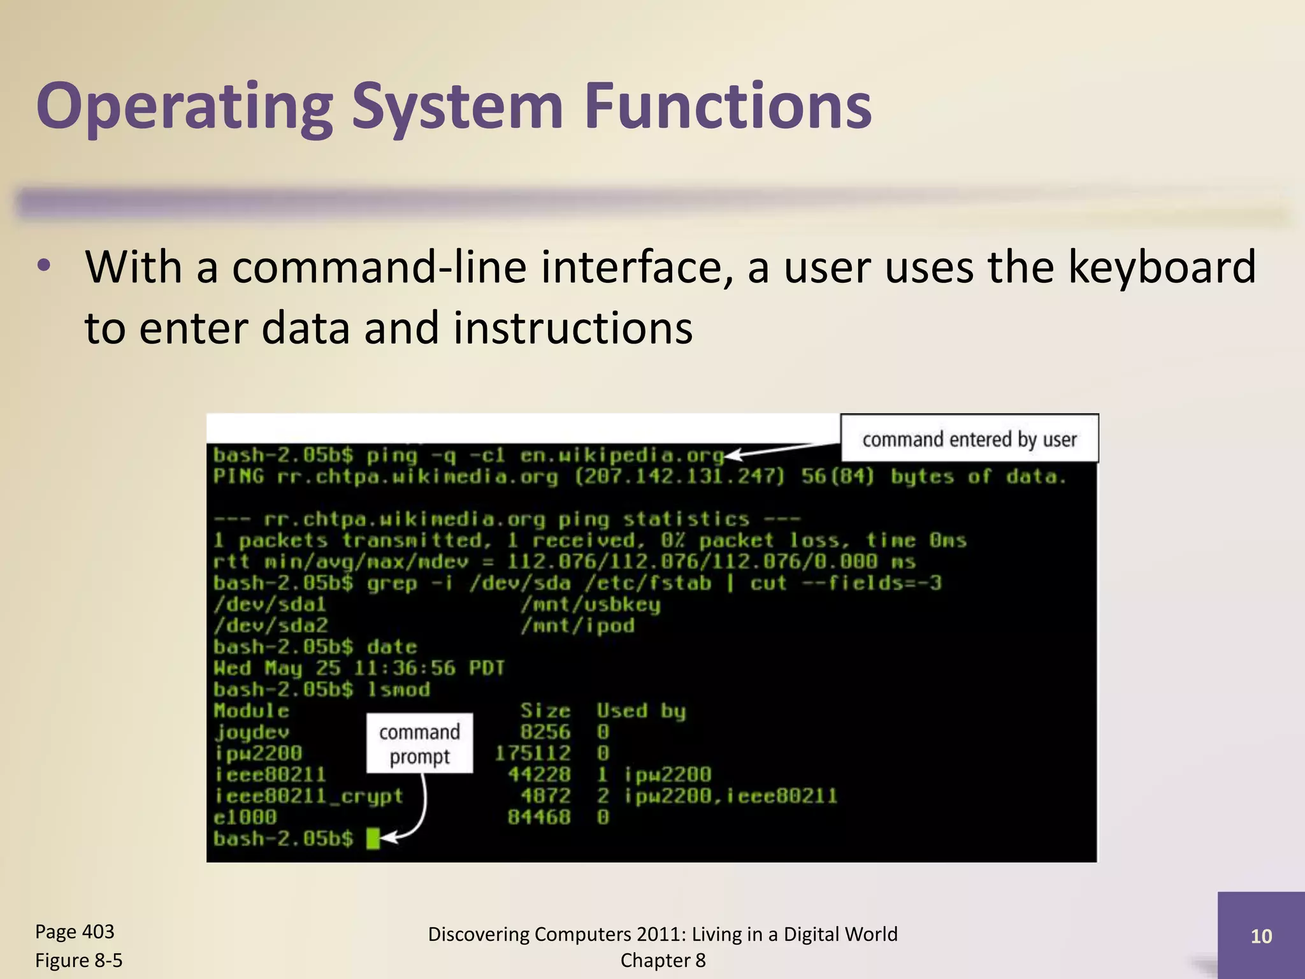Click the "/mnt/ipod" mount path
Viewport: 1305px width, 979px height.
[577, 625]
